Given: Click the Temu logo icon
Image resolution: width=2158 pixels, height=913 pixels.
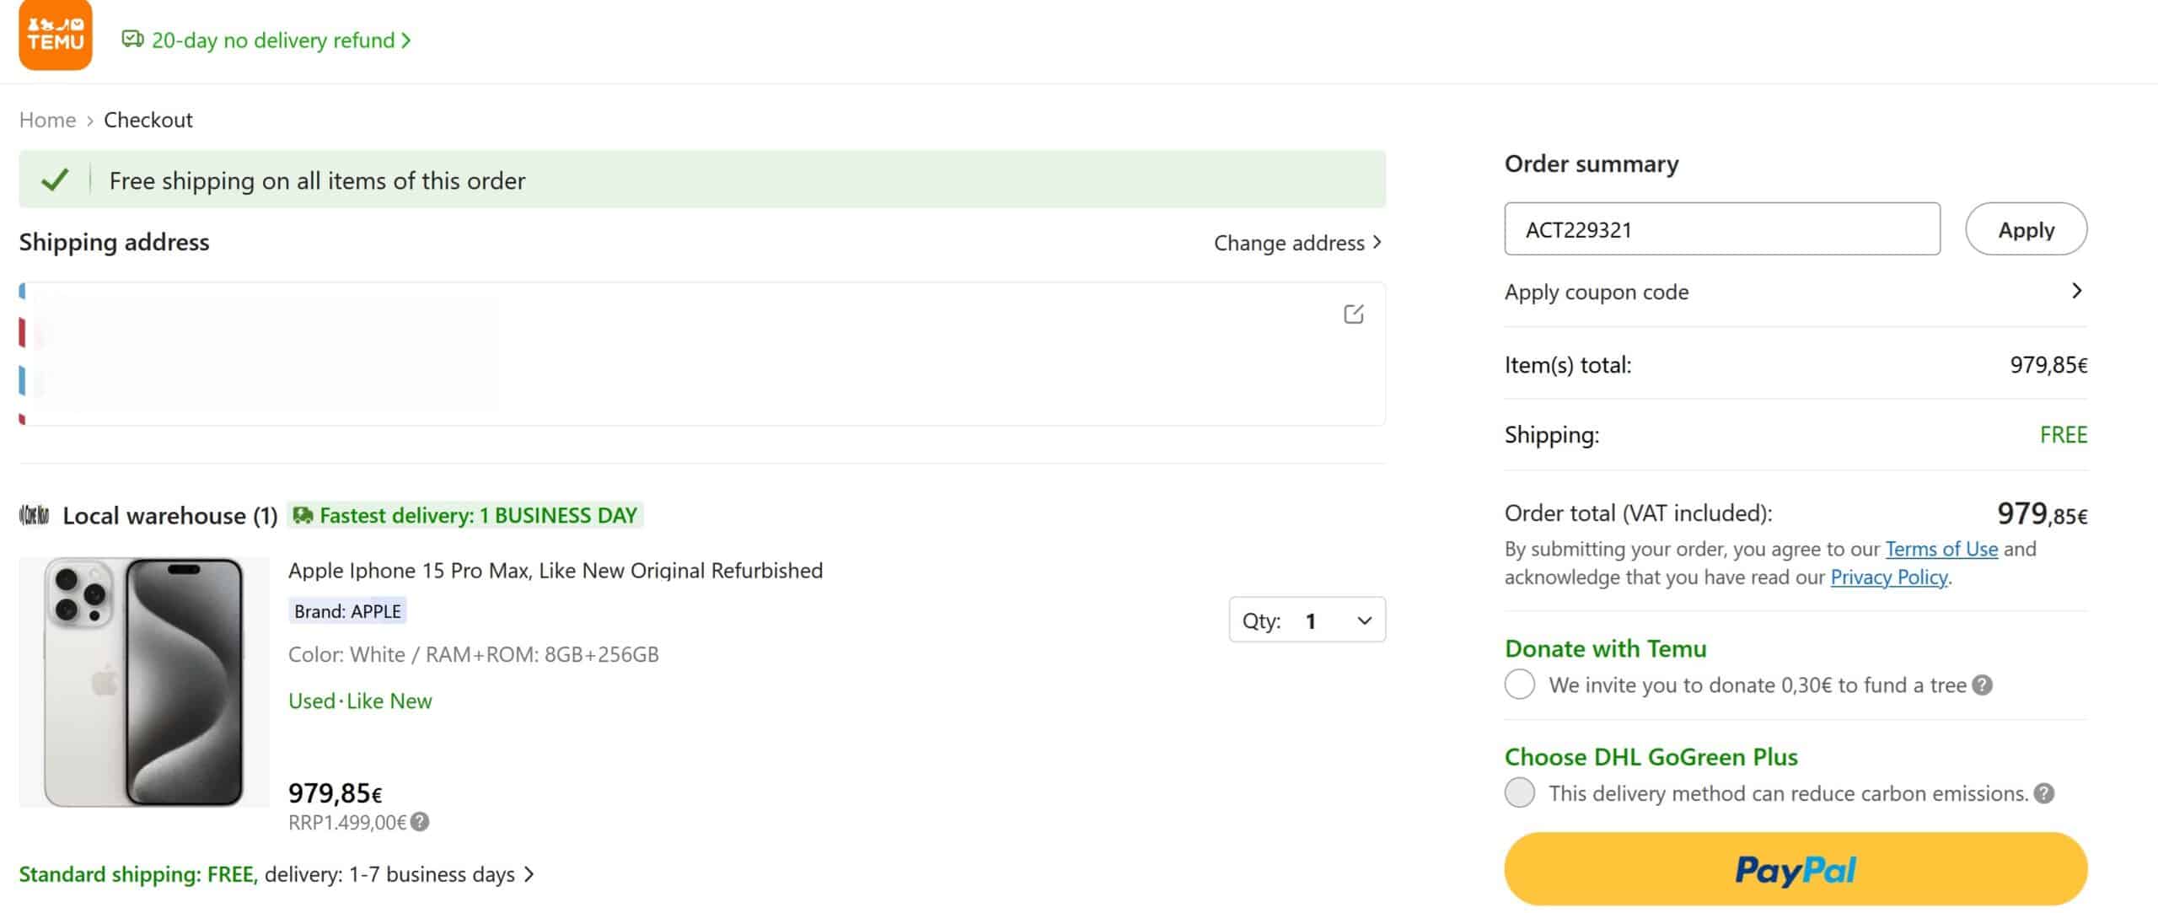Looking at the screenshot, I should 55,35.
